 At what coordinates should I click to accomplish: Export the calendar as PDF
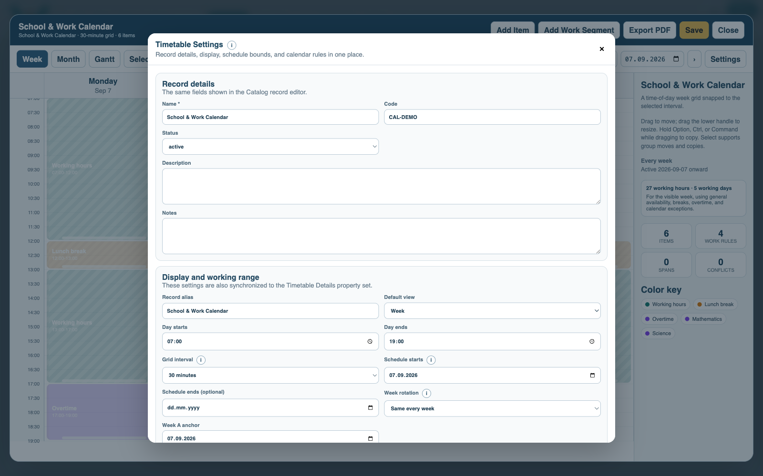point(650,30)
